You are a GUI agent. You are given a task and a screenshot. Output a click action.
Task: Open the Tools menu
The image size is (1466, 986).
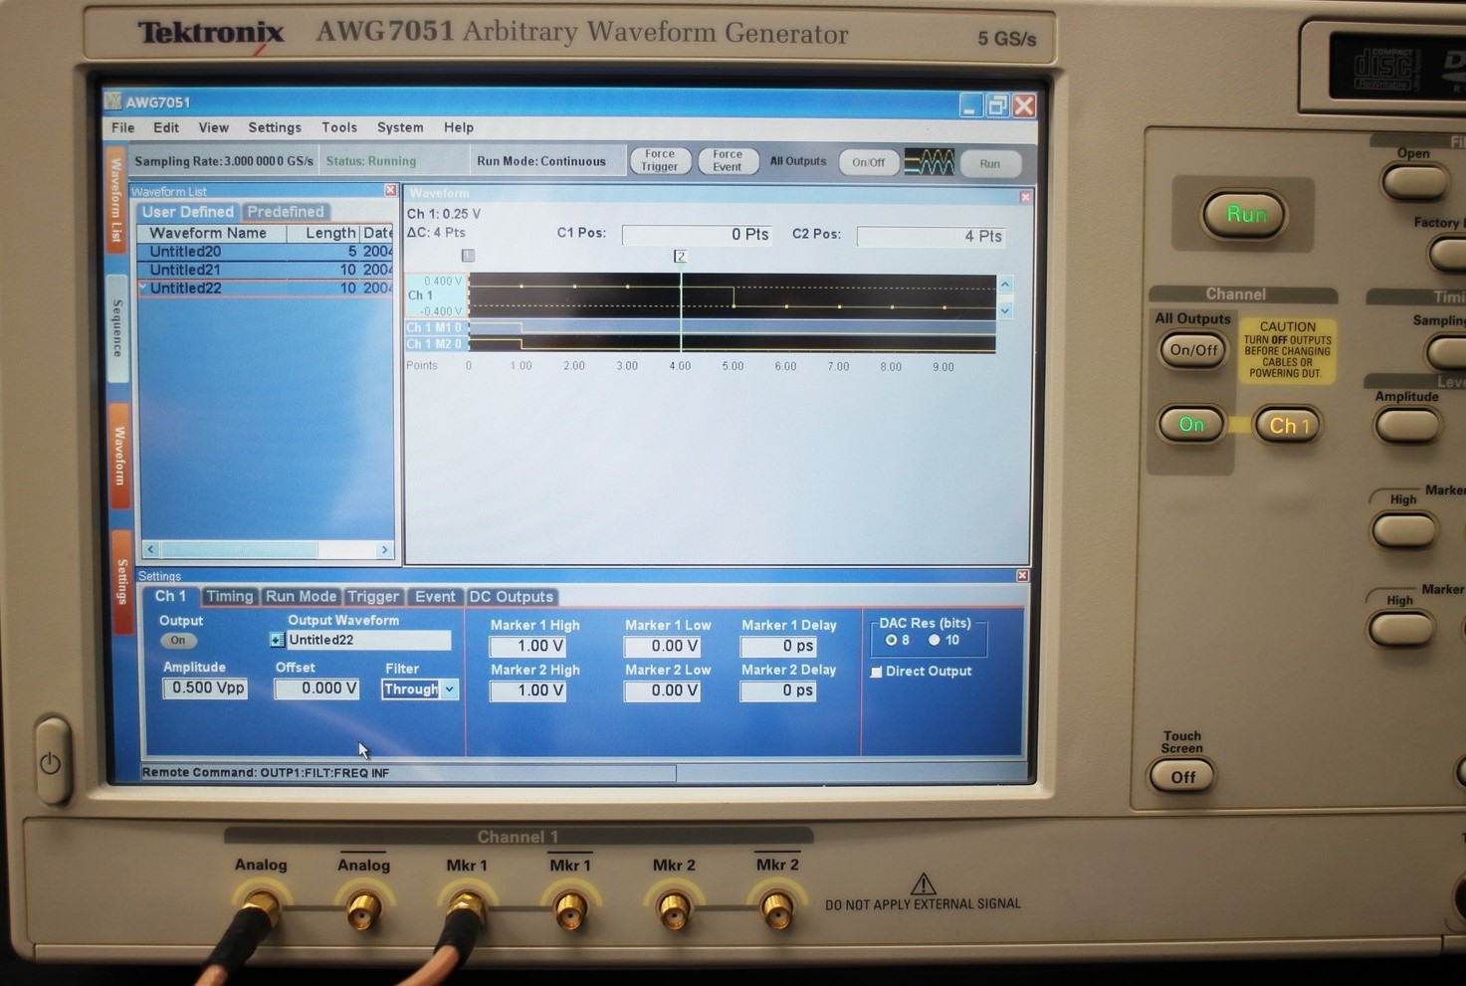click(339, 127)
